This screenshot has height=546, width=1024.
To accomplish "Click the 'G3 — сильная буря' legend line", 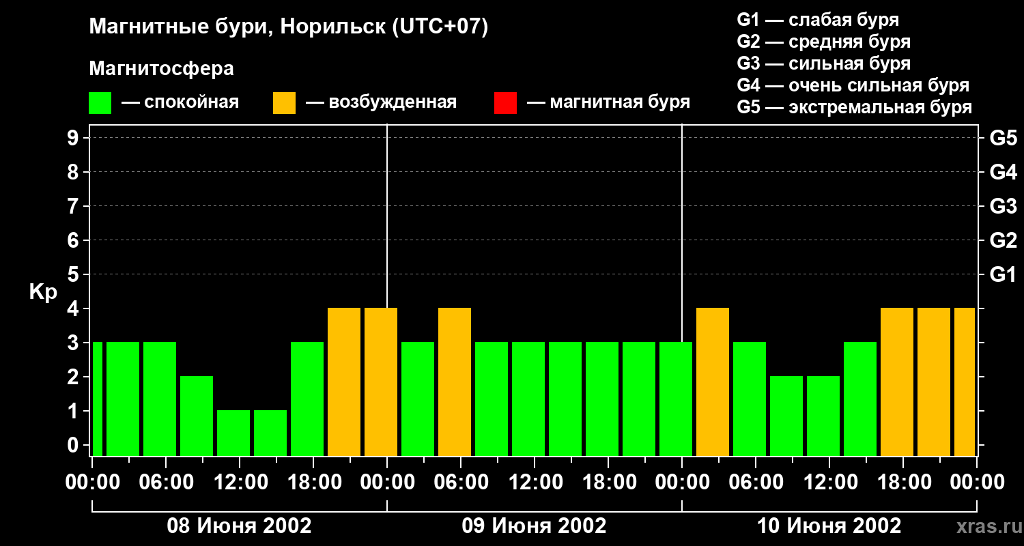I will coord(823,63).
